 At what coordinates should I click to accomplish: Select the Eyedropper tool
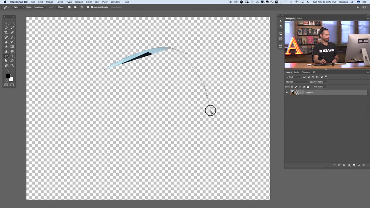[12, 33]
